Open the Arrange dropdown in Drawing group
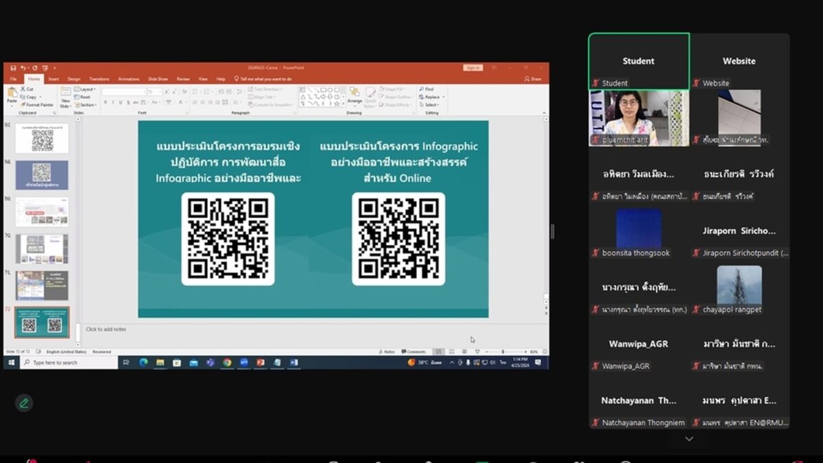823x463 pixels. point(355,97)
